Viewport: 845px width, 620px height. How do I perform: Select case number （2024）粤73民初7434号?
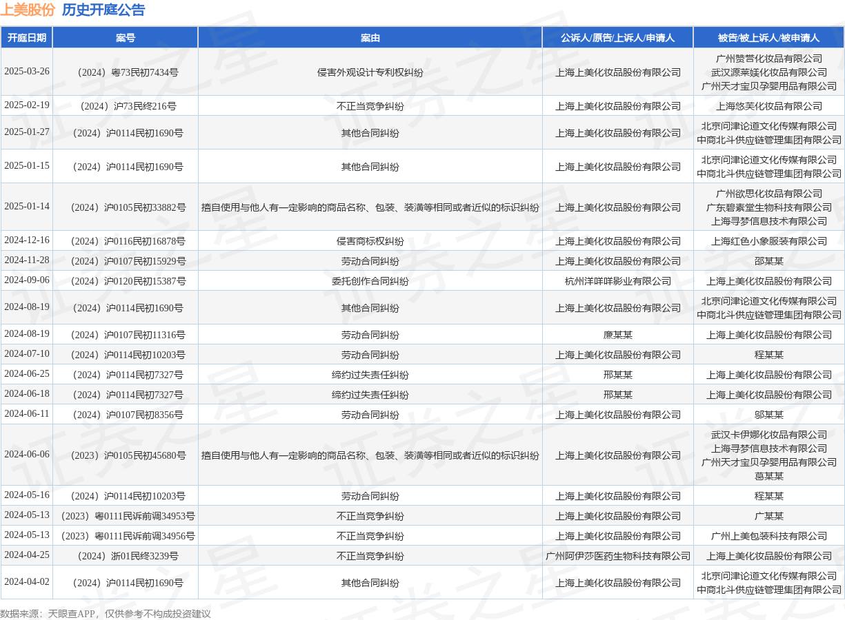pyautogui.click(x=126, y=72)
